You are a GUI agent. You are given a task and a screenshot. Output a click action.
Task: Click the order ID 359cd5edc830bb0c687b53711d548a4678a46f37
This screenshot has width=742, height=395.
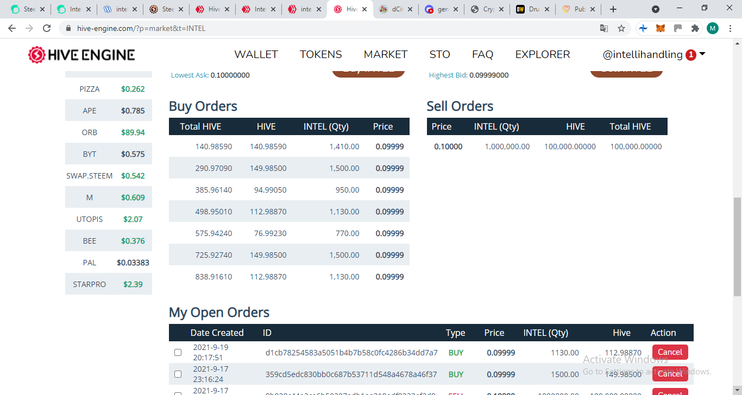click(x=351, y=374)
